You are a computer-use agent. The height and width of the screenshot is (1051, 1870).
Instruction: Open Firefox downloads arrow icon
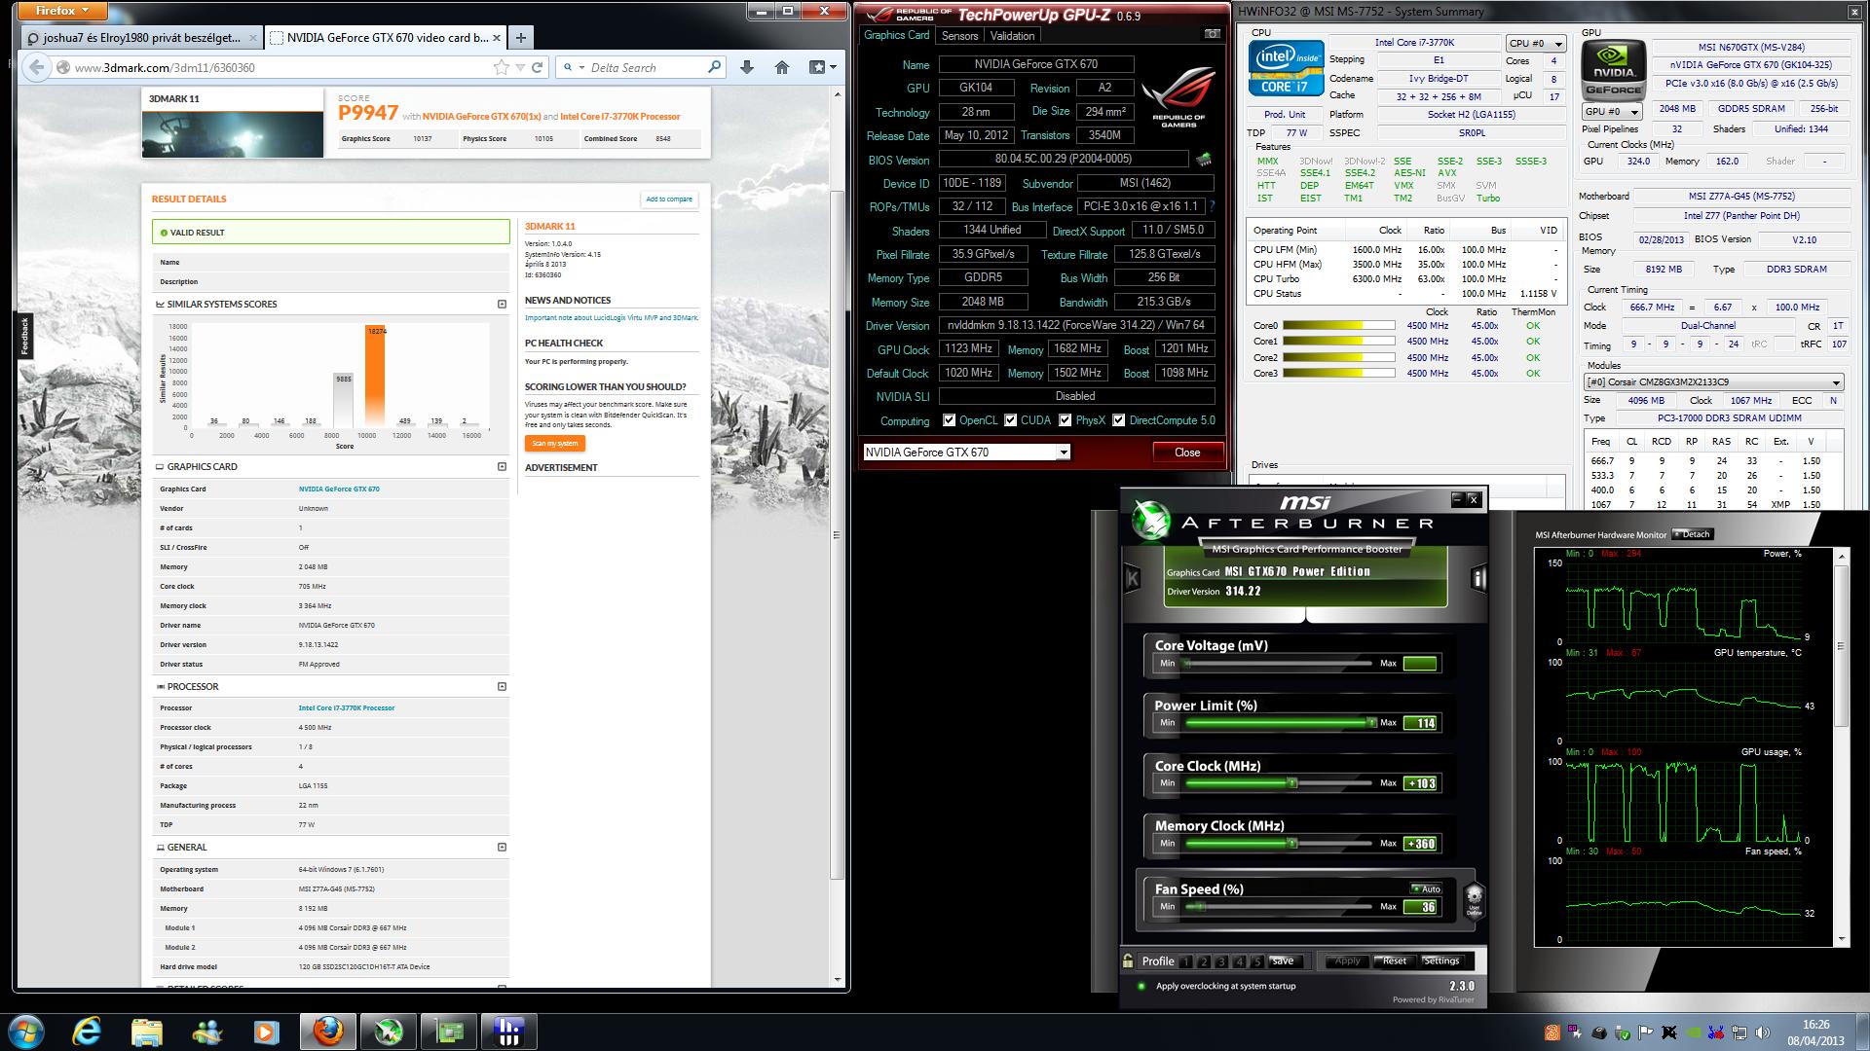(x=747, y=67)
